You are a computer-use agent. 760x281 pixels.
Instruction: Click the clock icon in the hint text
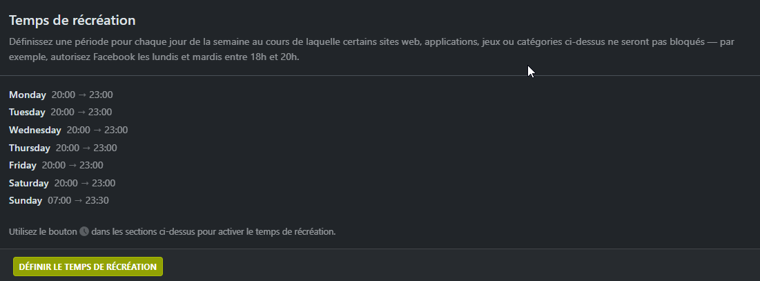[84, 232]
